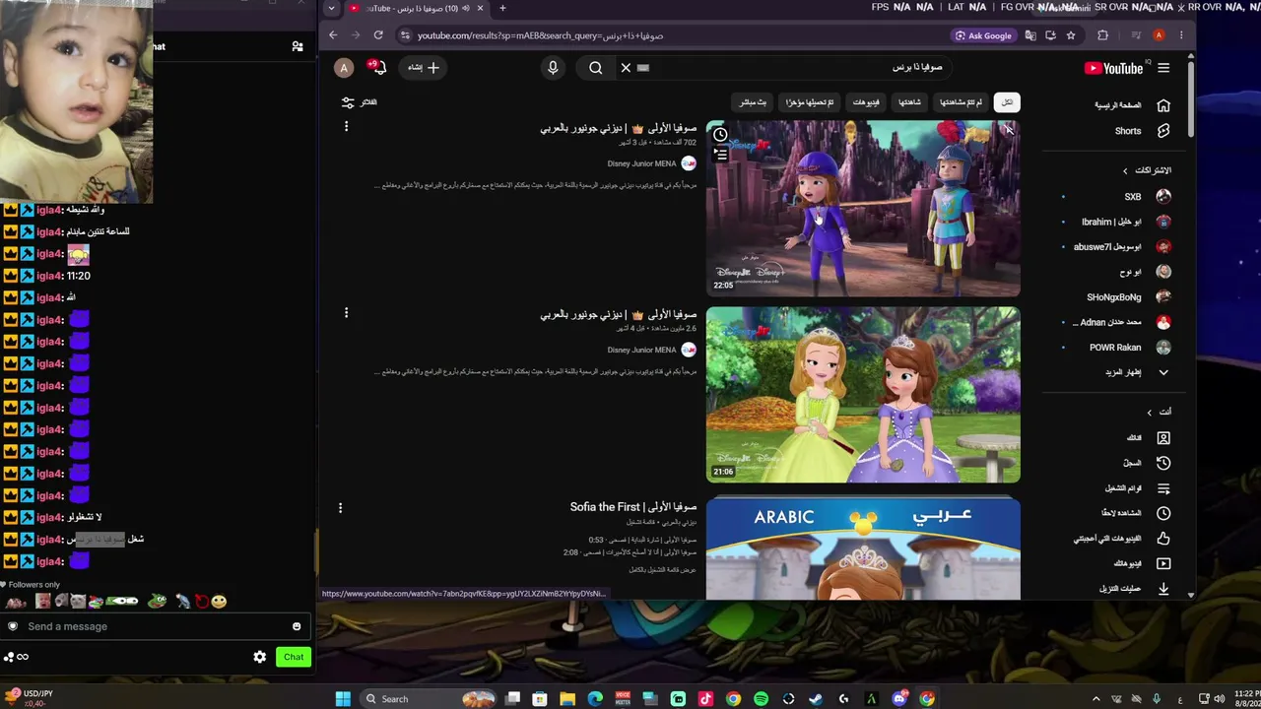Open Spotify from the taskbar
Image resolution: width=1261 pixels, height=709 pixels.
coord(761,699)
